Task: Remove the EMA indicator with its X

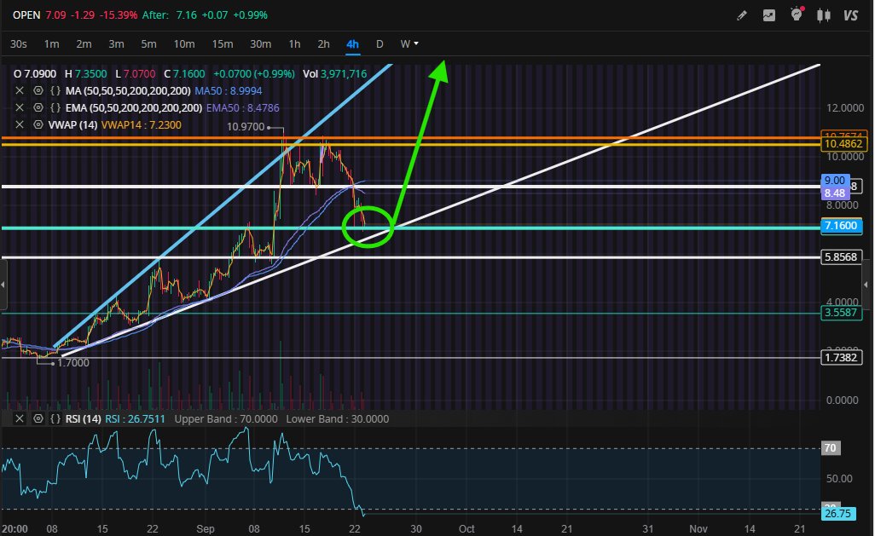Action: click(20, 107)
